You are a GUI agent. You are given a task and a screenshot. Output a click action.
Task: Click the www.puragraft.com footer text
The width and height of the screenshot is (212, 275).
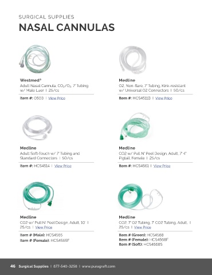click(x=99, y=266)
